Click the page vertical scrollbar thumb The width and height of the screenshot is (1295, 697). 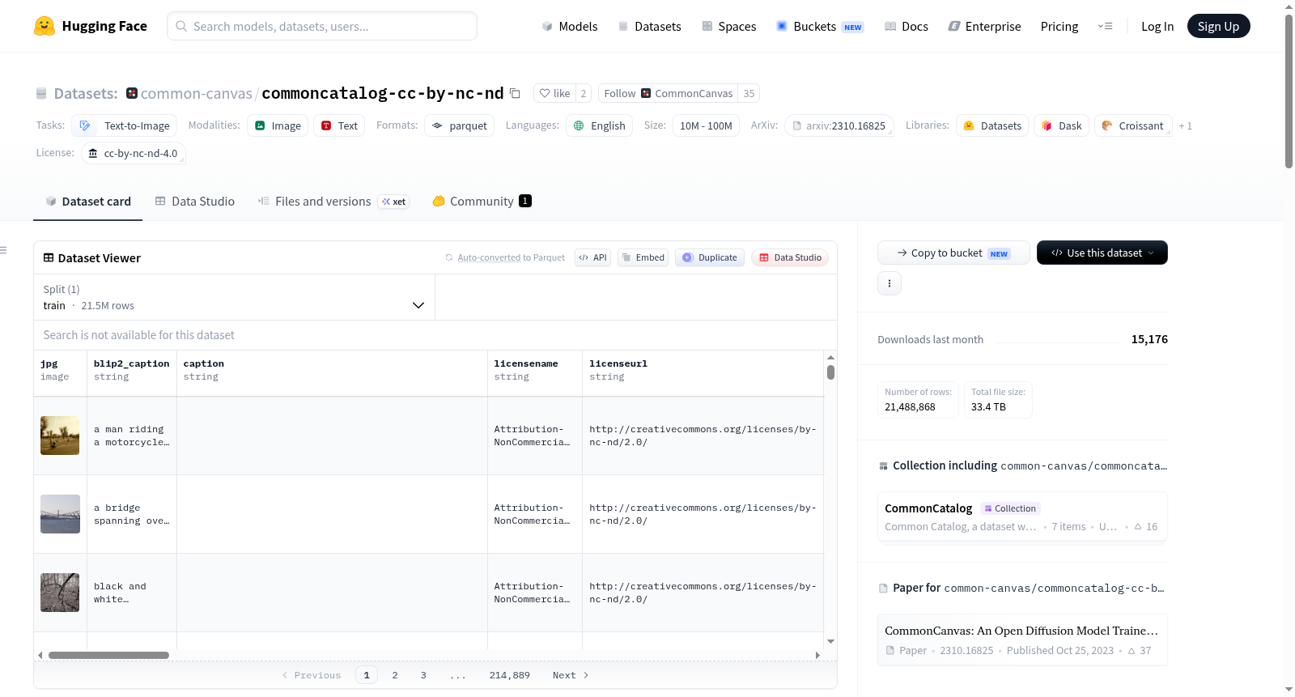point(1289,91)
